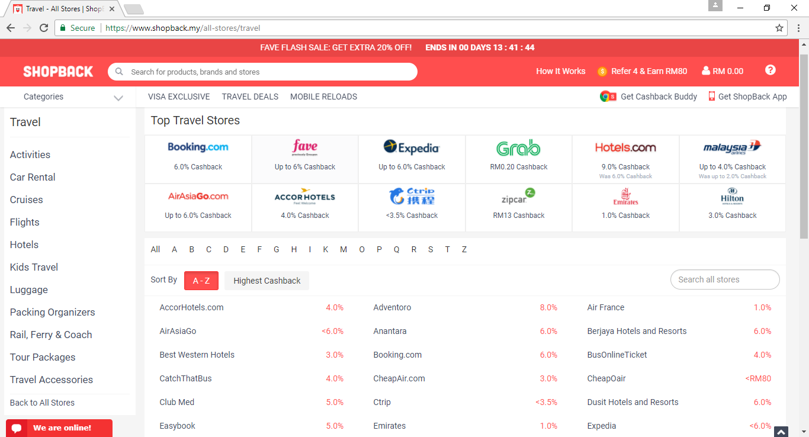This screenshot has width=809, height=437.
Task: Open the Expedia store logo
Action: 412,147
